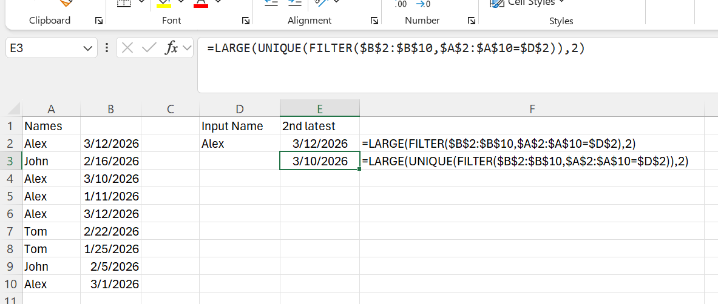
Task: Select cell D2 containing Alex
Action: click(x=240, y=144)
